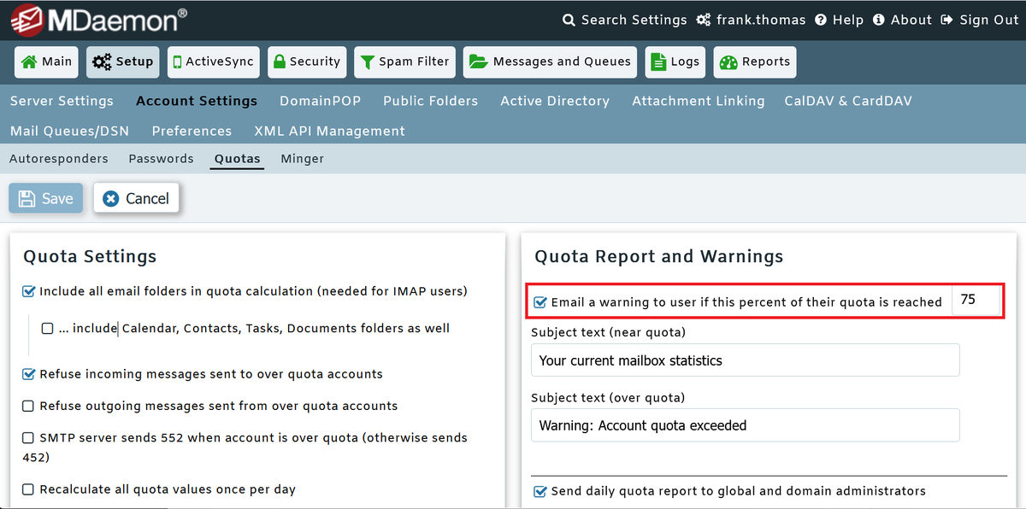Check SMTP server sends 552 option
This screenshot has width=1026, height=509.
click(28, 437)
